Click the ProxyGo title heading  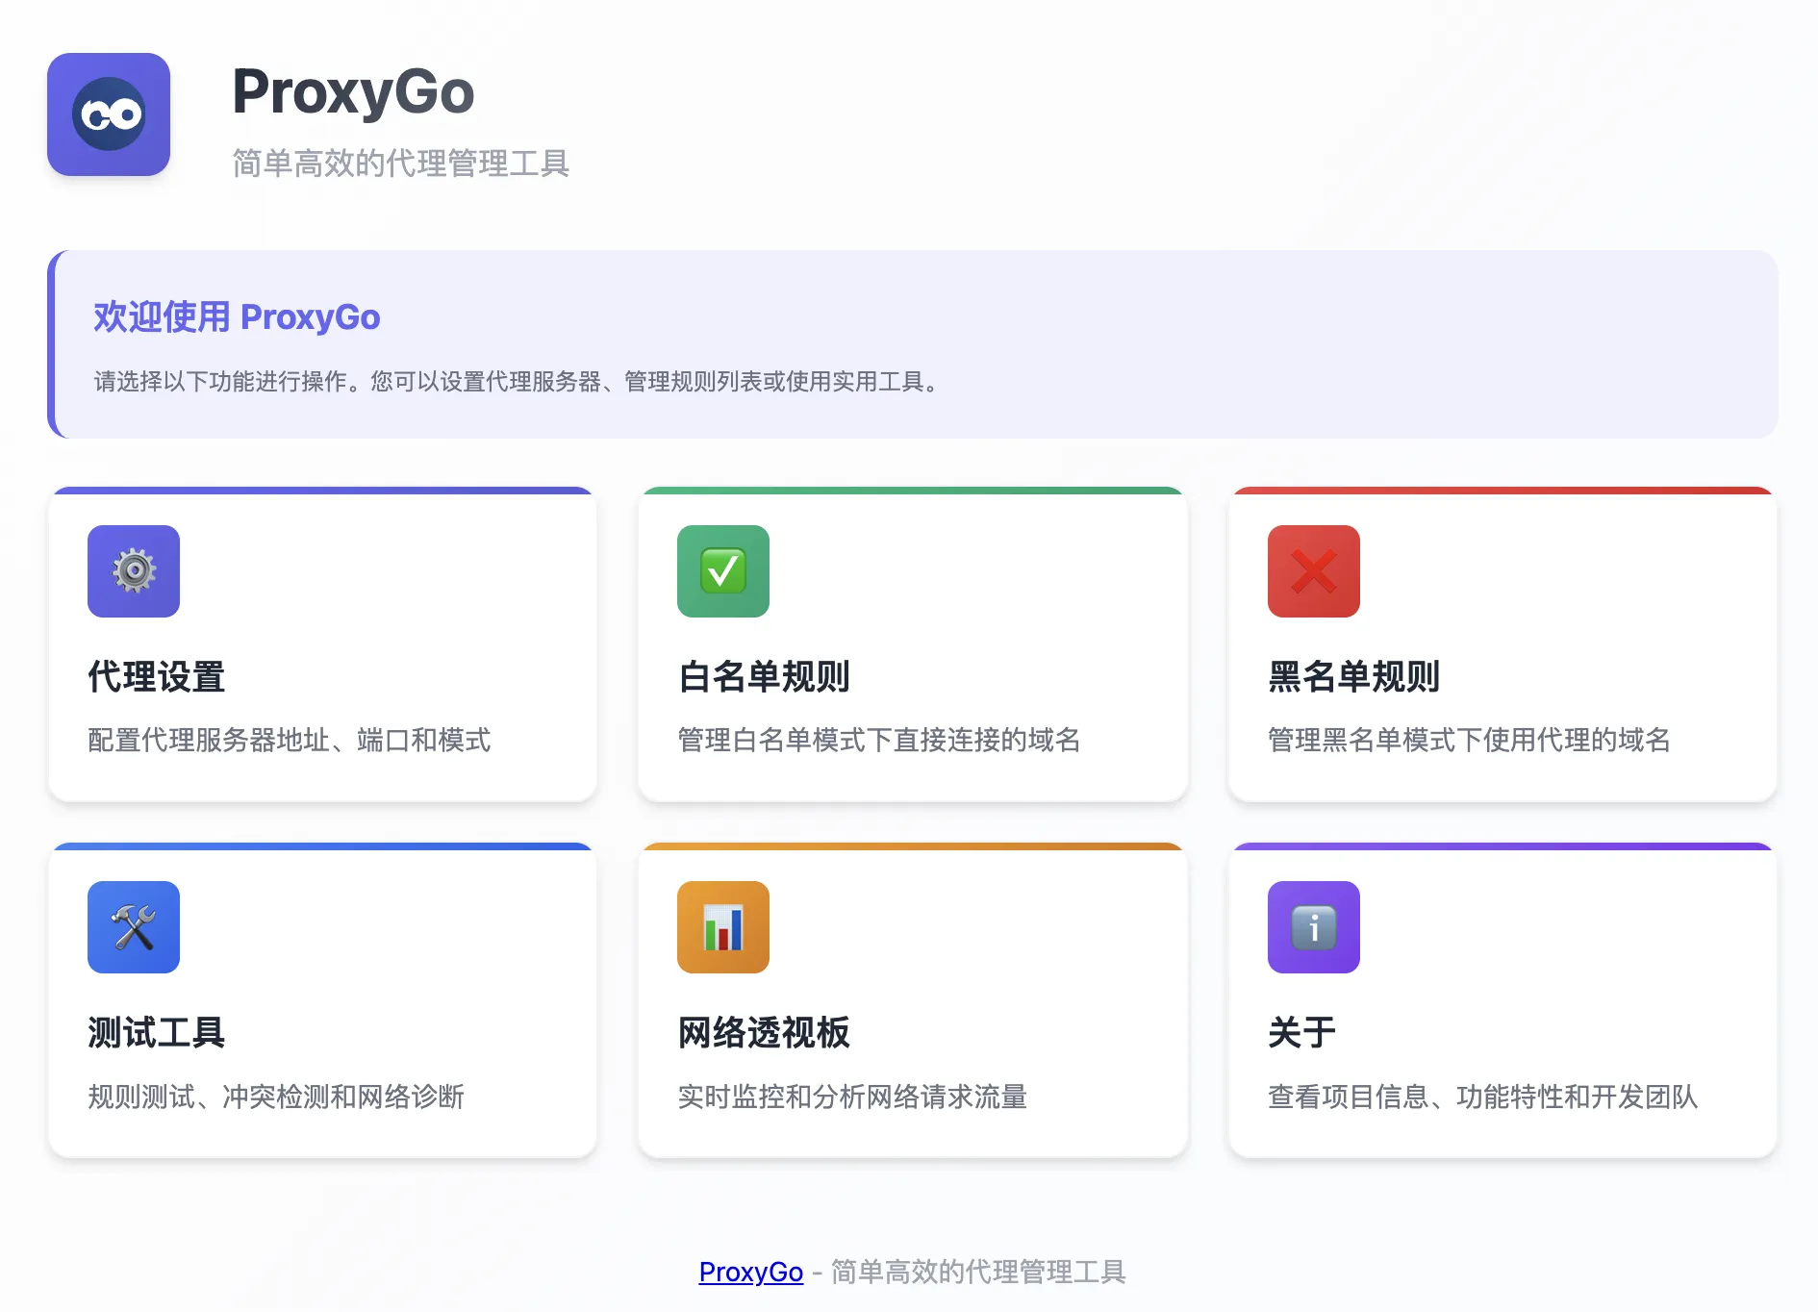point(354,91)
